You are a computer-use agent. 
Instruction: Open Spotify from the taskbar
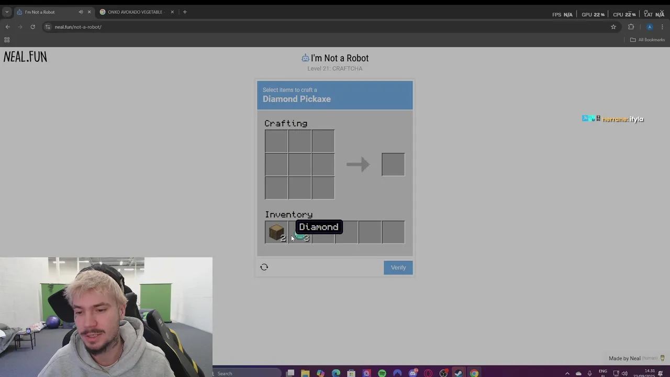click(x=382, y=373)
